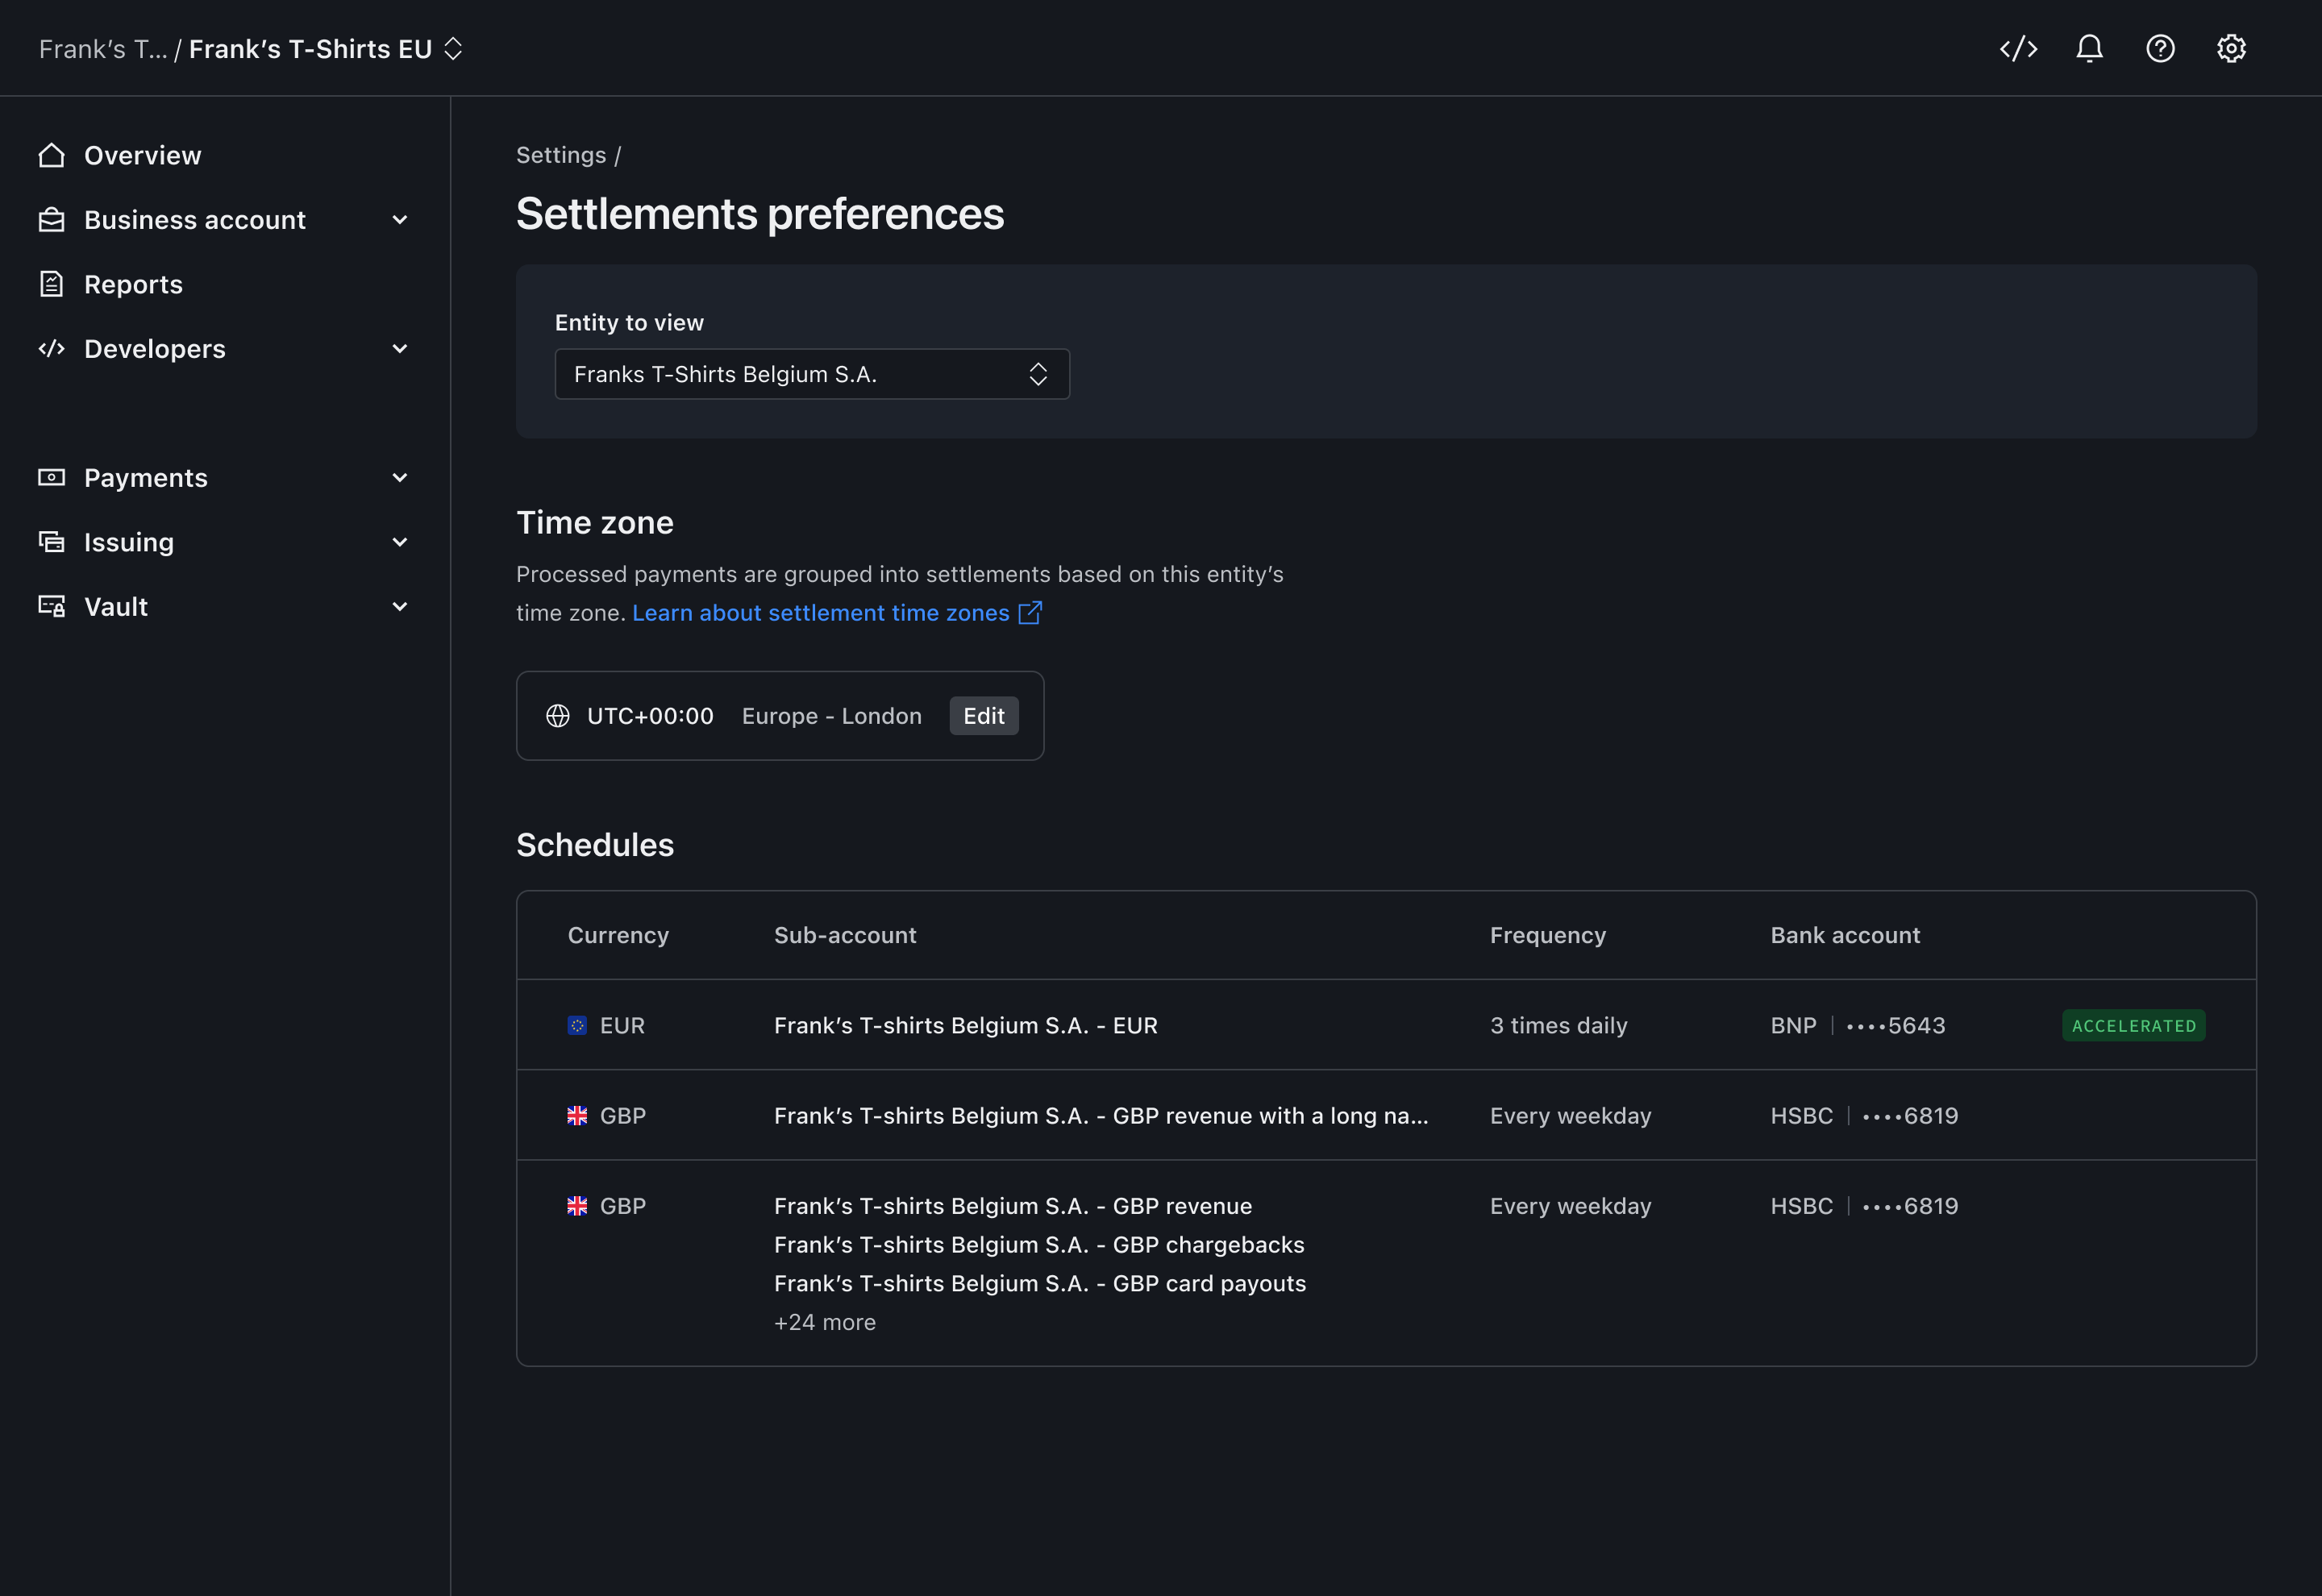Click '3 times daily' frequency
Screen dimensions: 2322x1596
click(1559, 1025)
